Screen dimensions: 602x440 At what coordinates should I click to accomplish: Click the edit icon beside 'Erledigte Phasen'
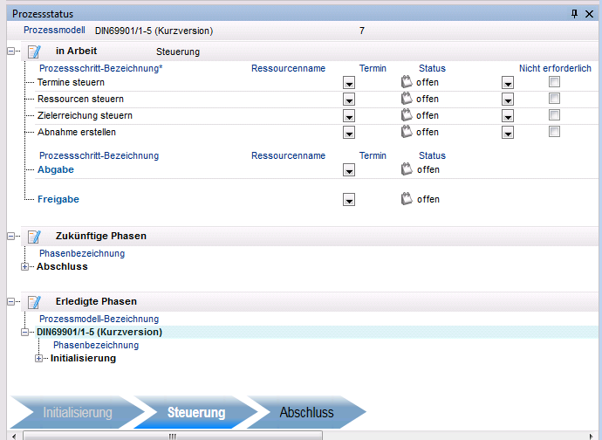34,302
